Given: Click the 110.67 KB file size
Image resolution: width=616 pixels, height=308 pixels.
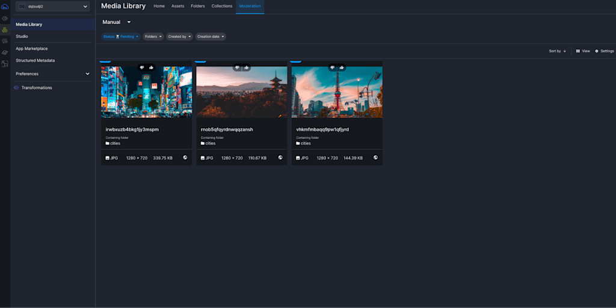Looking at the screenshot, I should 257,158.
